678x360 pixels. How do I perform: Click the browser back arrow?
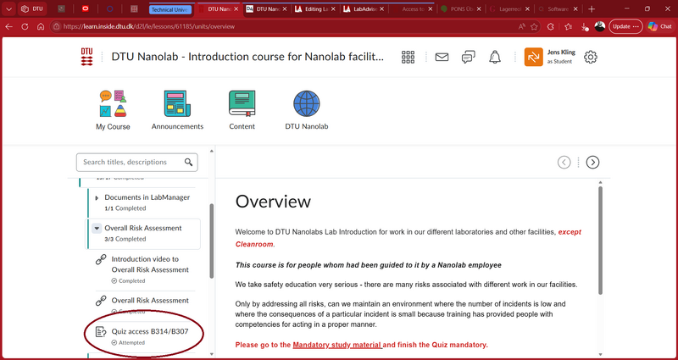(8, 26)
